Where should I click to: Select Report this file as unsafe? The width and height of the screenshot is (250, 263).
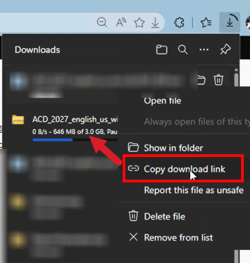(x=194, y=190)
